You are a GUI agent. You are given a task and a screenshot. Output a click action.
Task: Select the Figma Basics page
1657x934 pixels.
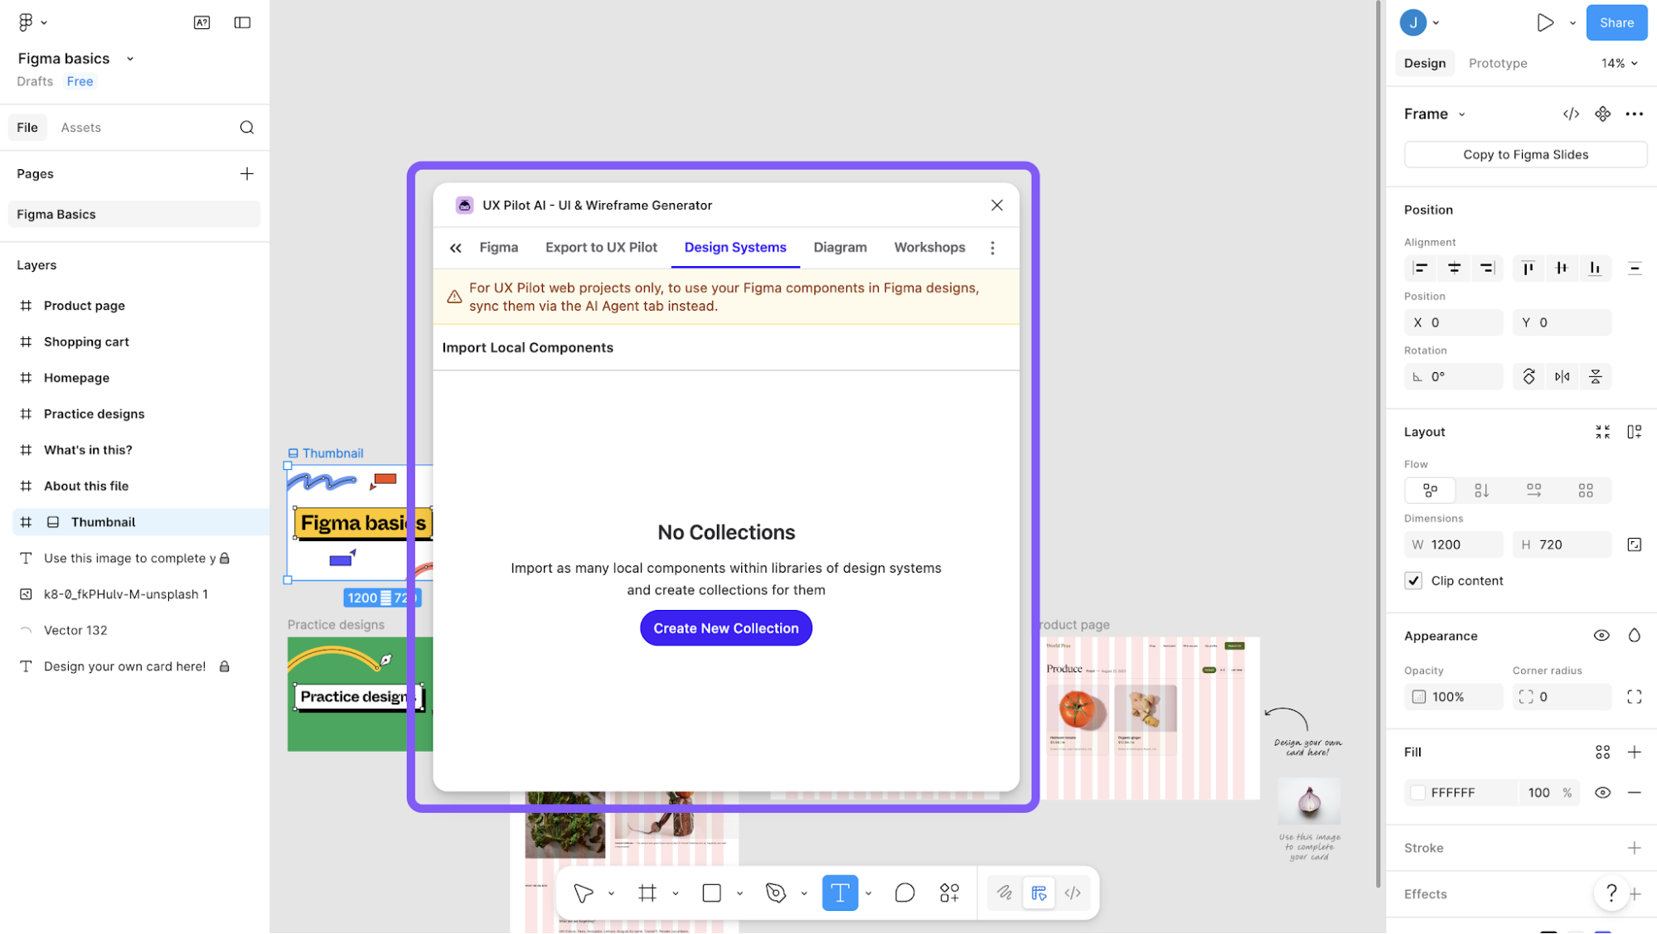click(134, 215)
